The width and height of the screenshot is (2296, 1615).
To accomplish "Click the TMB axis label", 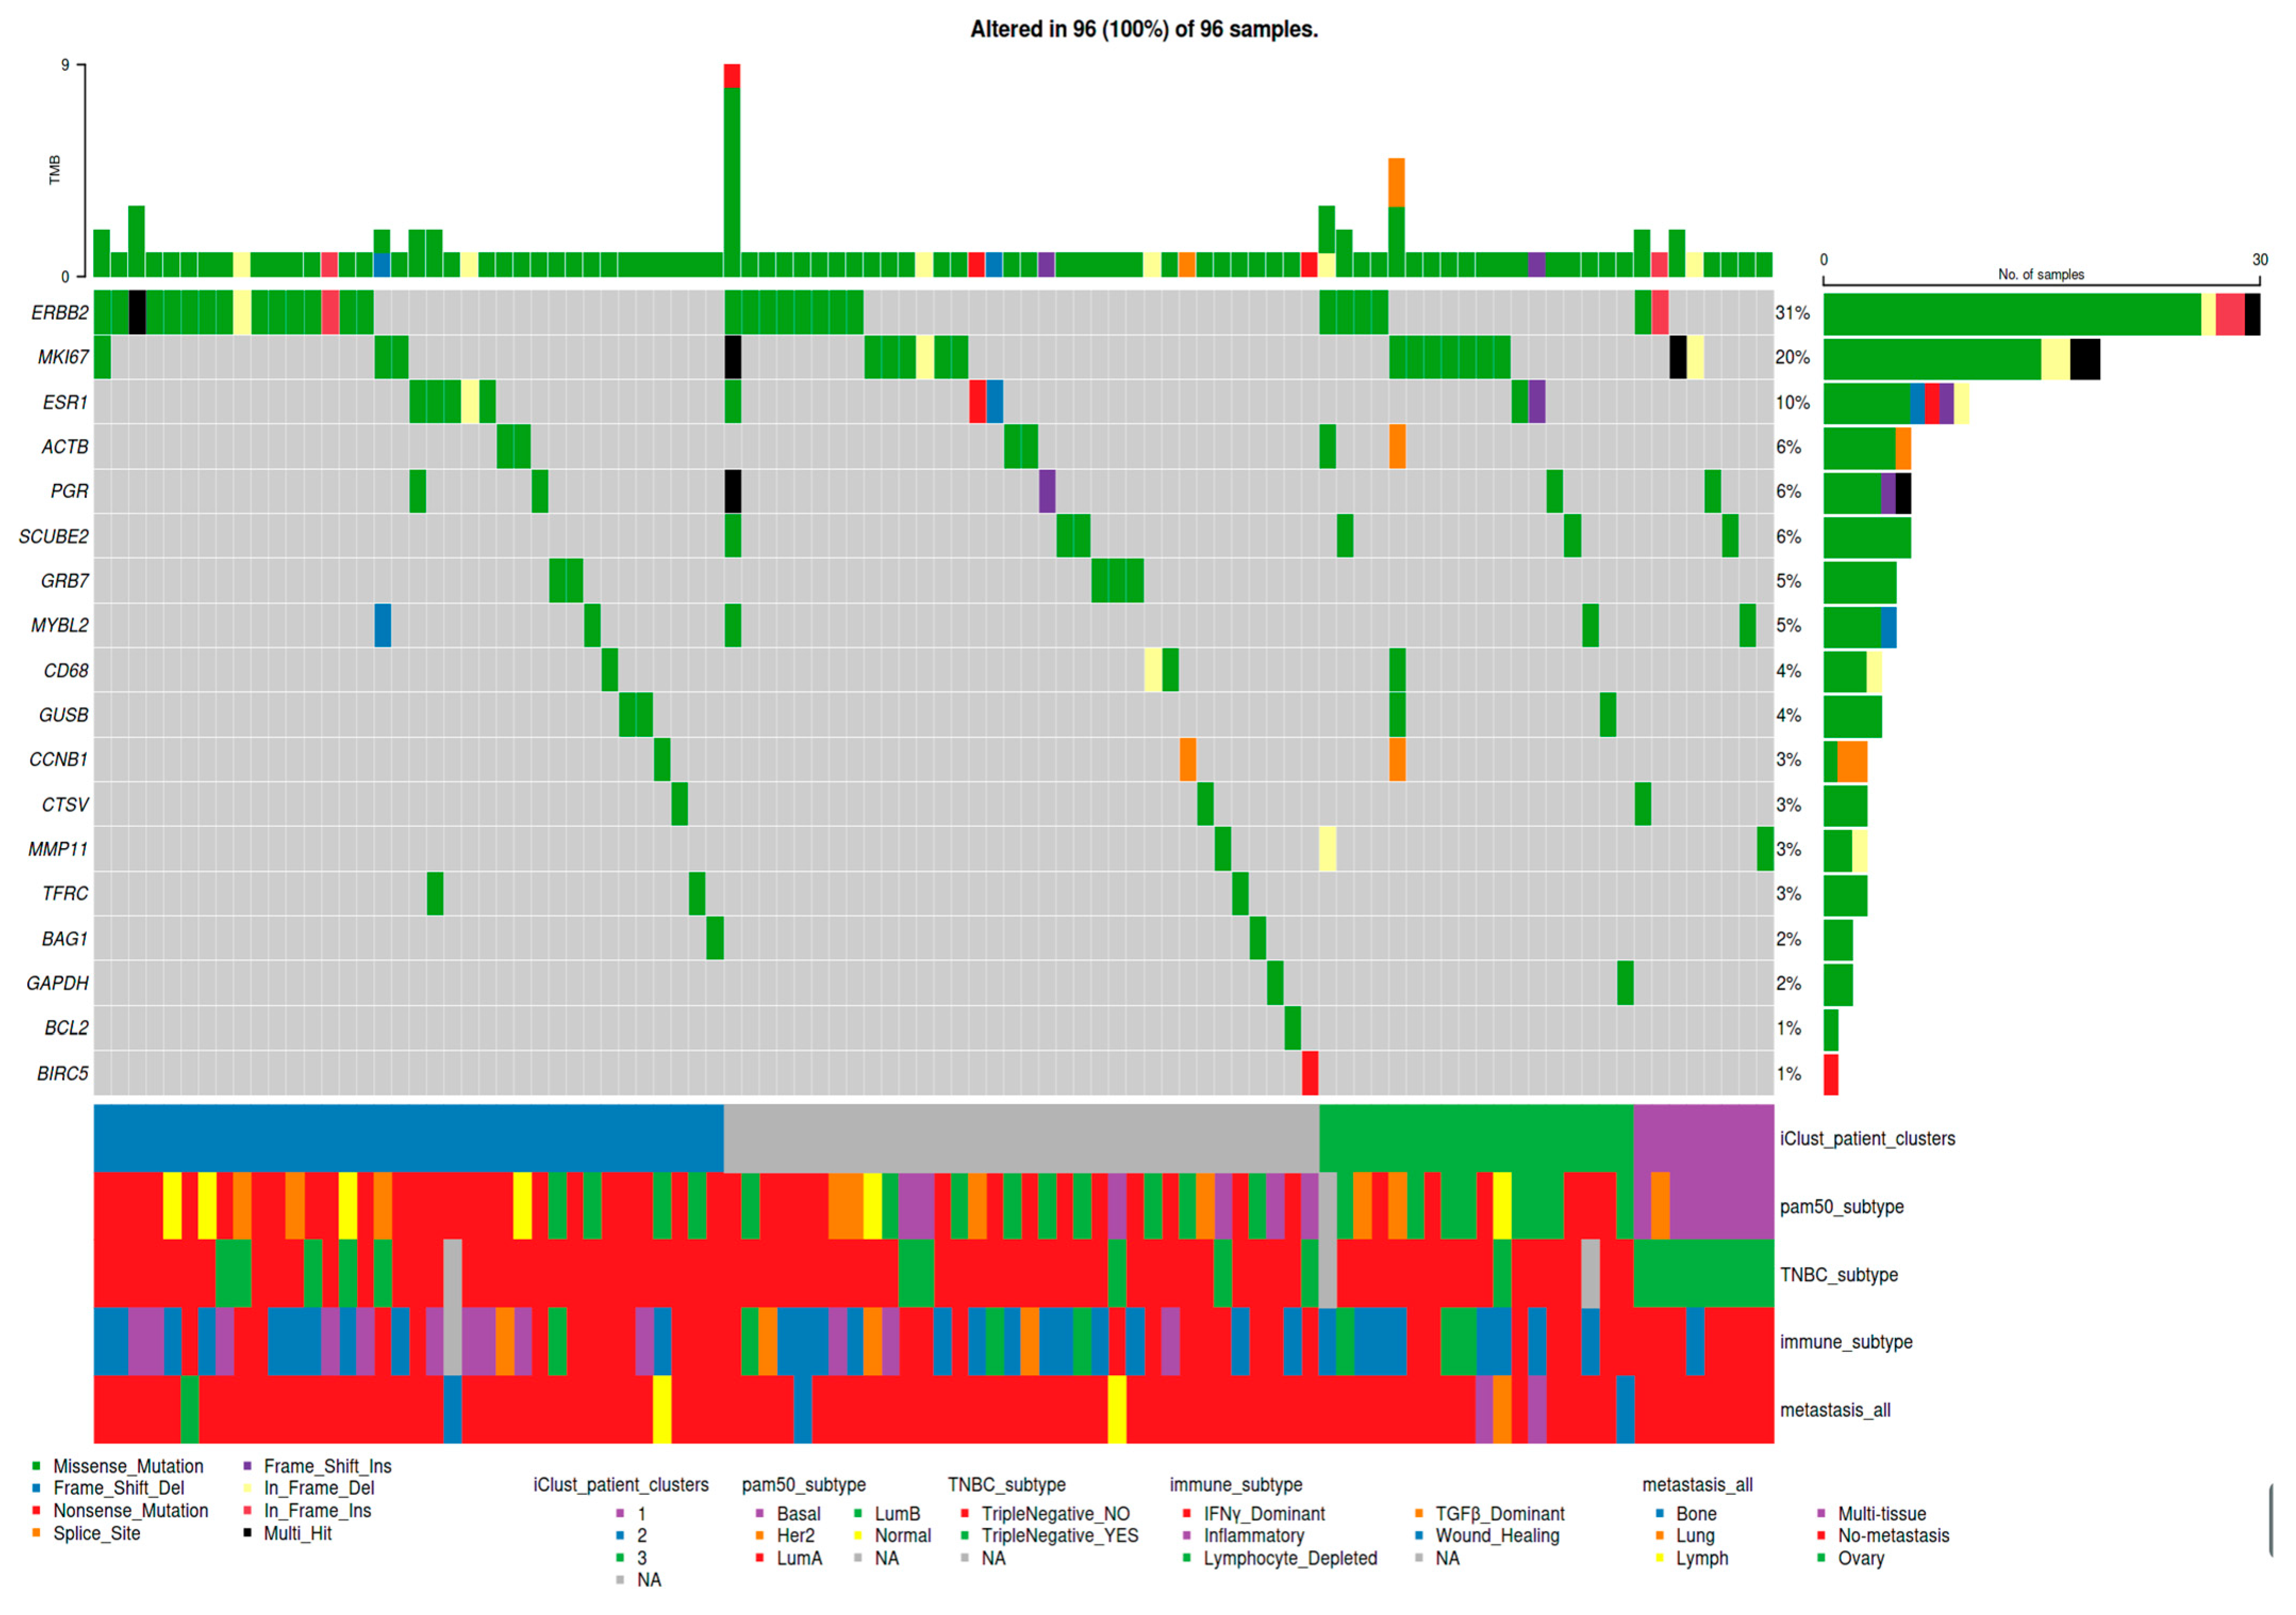I will click(54, 170).
